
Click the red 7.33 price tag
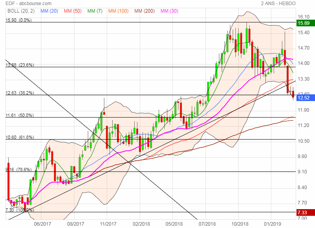click(x=306, y=213)
